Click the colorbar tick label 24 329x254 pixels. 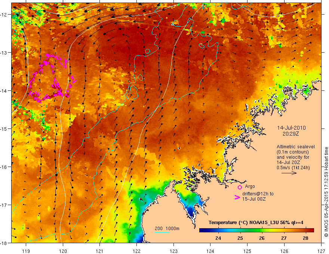[x=218, y=238]
